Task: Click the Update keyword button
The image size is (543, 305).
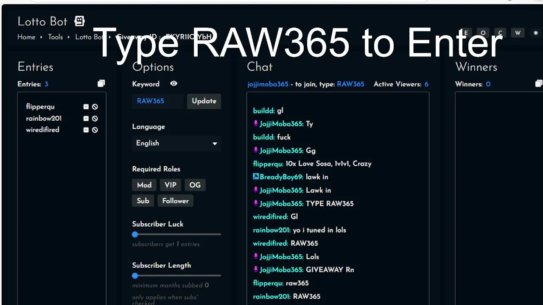Action: tap(204, 101)
